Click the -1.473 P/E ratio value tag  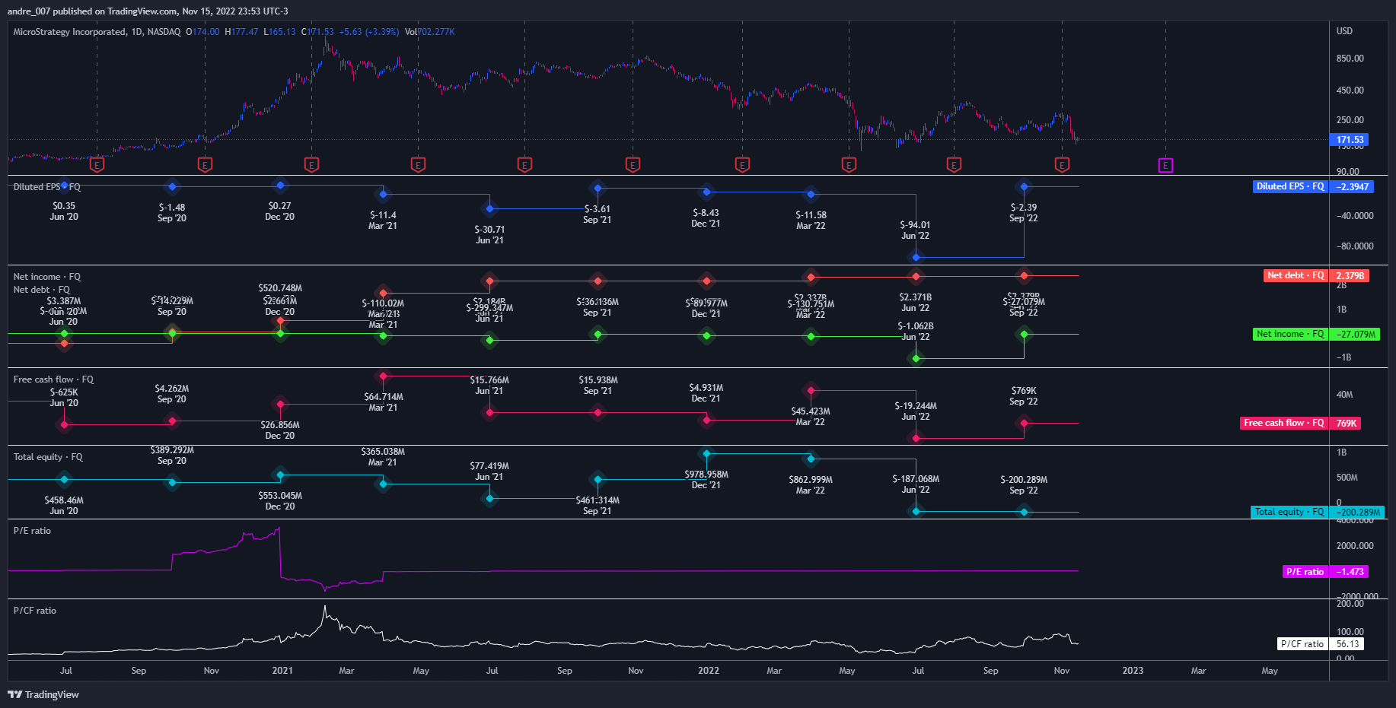point(1349,571)
